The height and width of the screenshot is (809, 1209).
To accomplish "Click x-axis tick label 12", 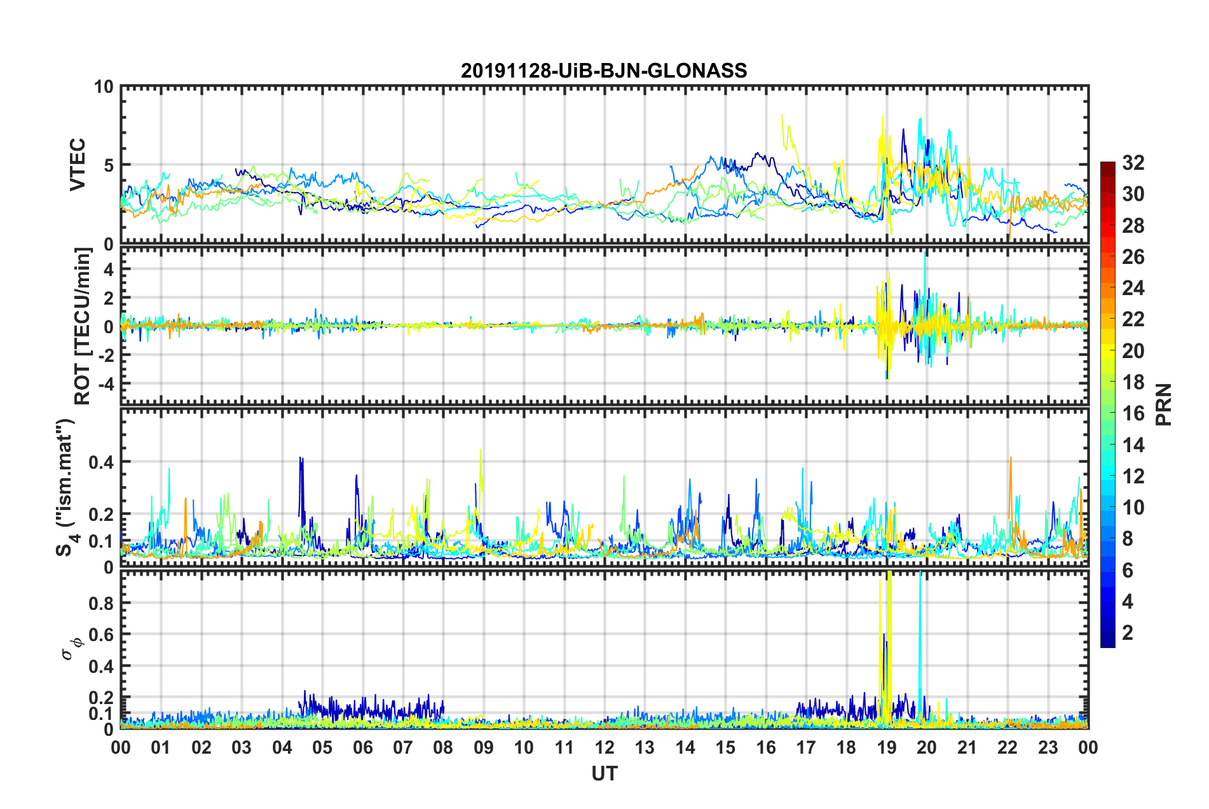I will click(x=604, y=747).
